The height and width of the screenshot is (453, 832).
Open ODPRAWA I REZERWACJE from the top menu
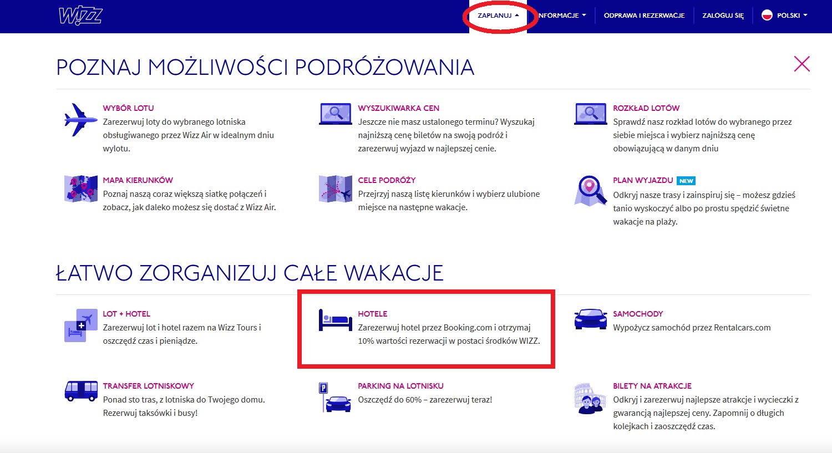click(643, 16)
